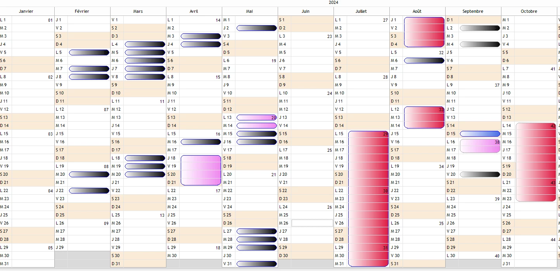The image size is (560, 271).
Task: Open the gray event on Mai V 31
Action: coord(257,264)
